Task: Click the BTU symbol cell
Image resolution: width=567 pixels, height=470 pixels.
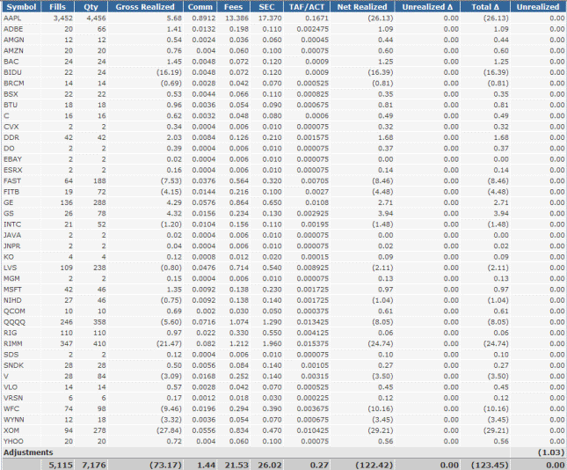Action: coord(11,105)
